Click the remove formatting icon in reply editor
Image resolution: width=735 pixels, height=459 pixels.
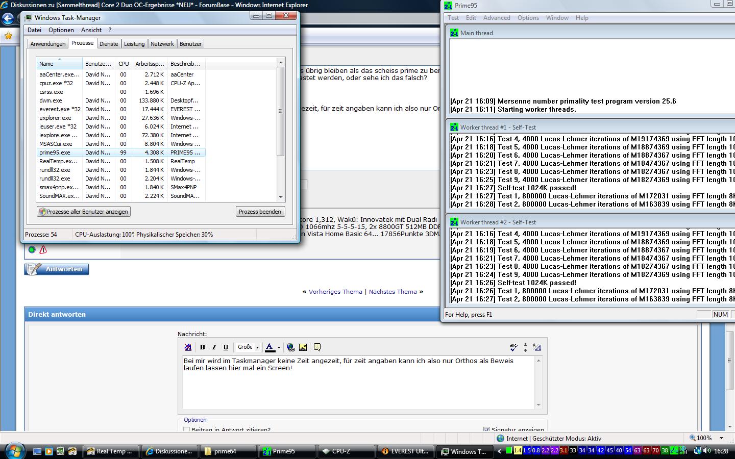(x=188, y=347)
